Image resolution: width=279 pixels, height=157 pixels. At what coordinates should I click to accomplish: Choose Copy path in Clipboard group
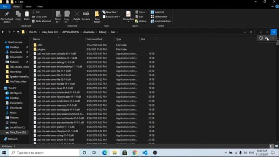39,17
